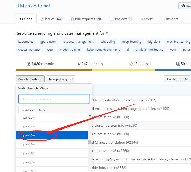Select the pai-0.5.y branch
Viewport: 191px width, 172px height.
click(52, 135)
